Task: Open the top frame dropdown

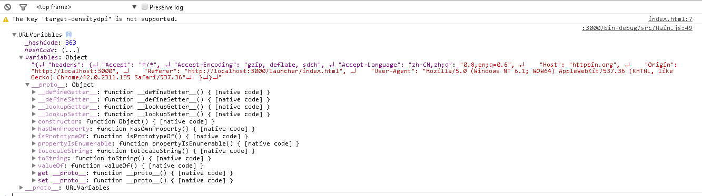Action: pyautogui.click(x=87, y=7)
